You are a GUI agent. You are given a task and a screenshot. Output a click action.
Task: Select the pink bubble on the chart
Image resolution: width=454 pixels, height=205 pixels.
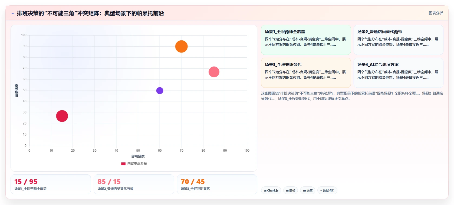point(214,72)
